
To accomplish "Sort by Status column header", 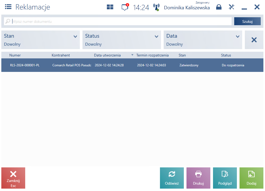I will (x=226, y=55).
